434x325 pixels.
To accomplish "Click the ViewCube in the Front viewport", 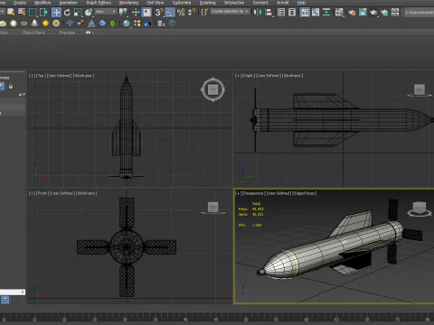I will pos(213,208).
